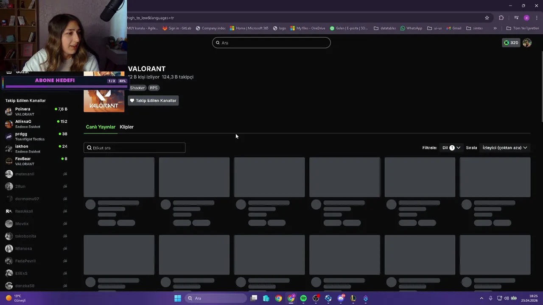Open the Sign in · GitLab bookmark
Screen dimensions: 543x305
[x=176, y=28]
